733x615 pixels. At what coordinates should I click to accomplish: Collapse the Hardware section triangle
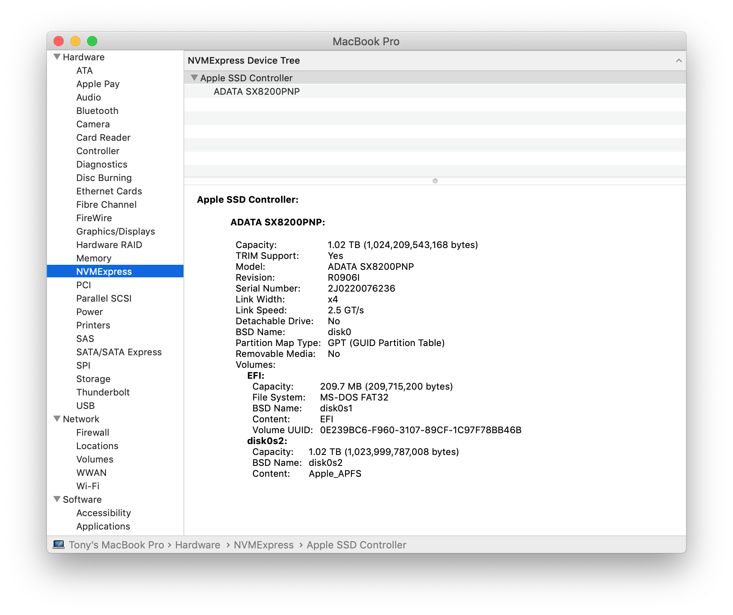pos(57,57)
